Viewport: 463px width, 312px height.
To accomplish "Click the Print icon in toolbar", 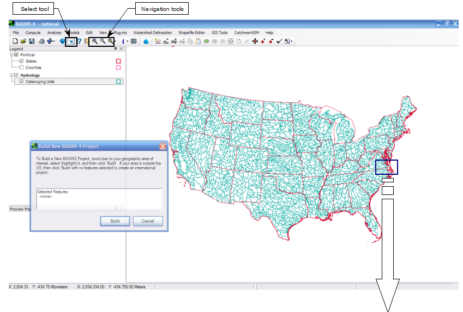I will (41, 41).
